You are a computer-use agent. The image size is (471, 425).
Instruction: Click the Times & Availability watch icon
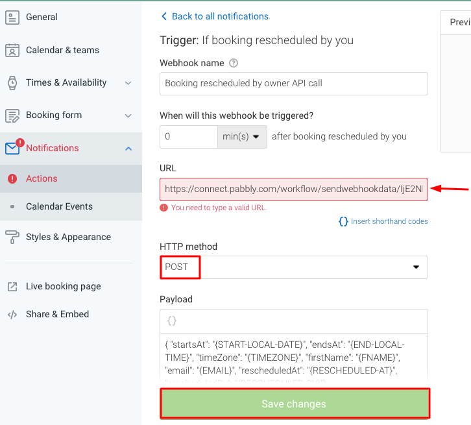(12, 82)
